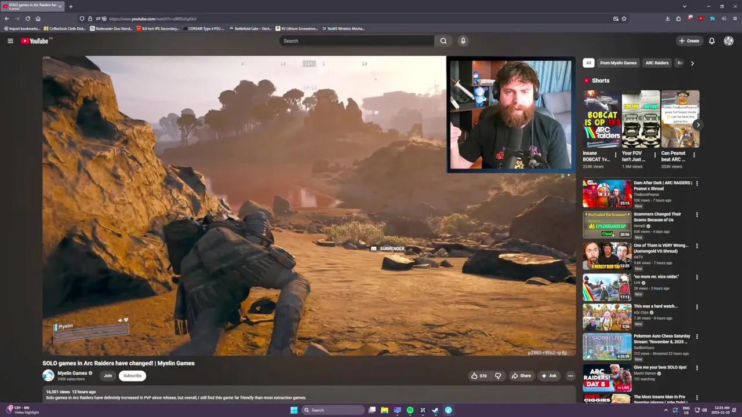Go to the browser home page
742x417 pixels.
(x=38, y=19)
